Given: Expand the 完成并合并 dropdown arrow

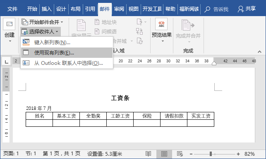Looking at the screenshot, I should pos(189,42).
